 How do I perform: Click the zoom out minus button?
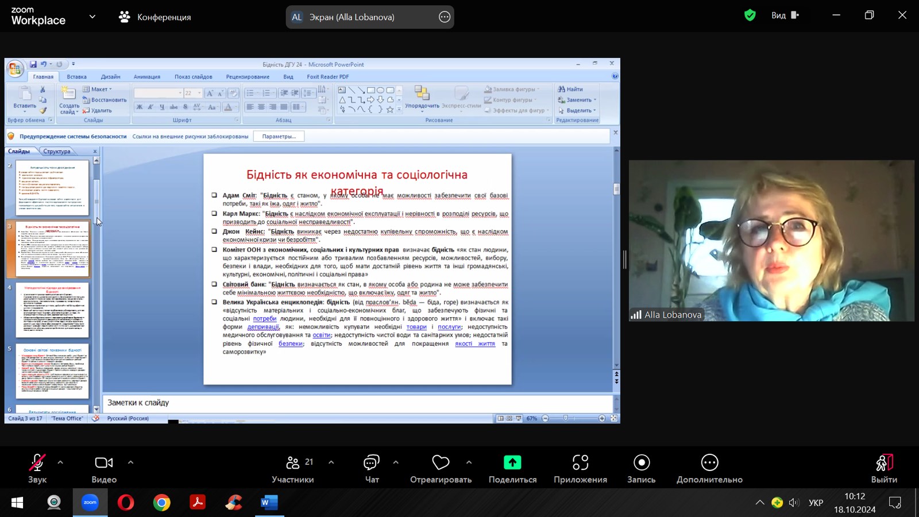546,418
